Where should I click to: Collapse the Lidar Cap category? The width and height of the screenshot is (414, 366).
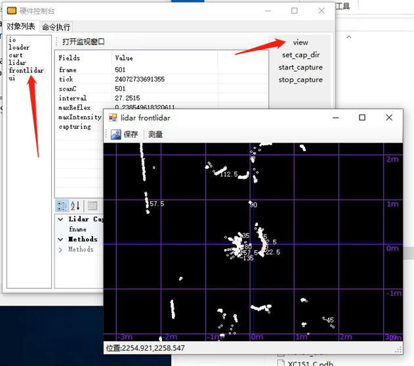61,219
